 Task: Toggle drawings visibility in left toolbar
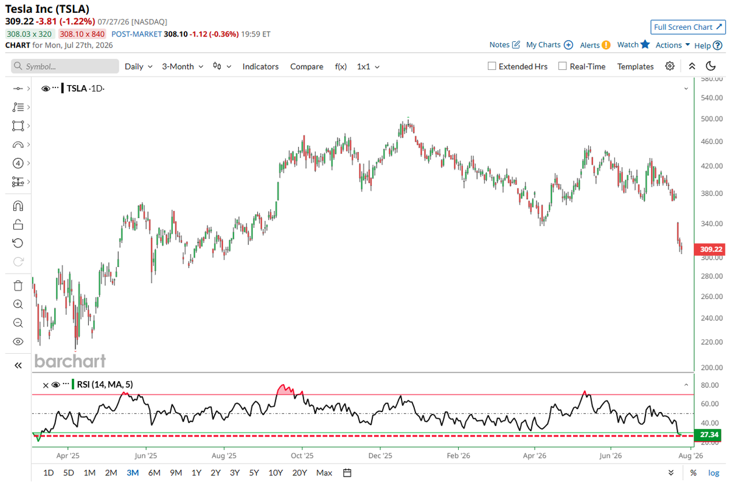18,342
